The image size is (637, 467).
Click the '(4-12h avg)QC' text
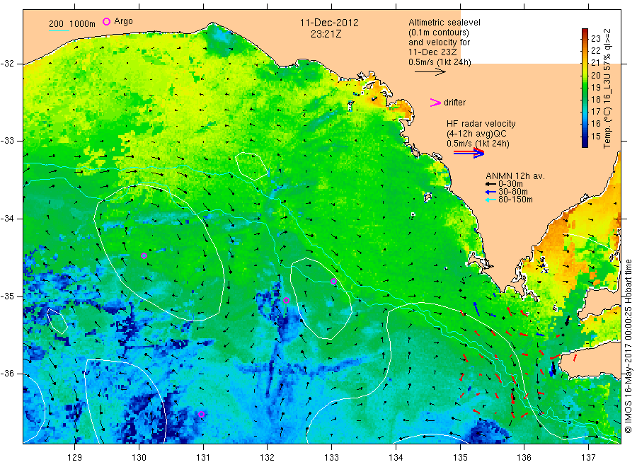476,134
